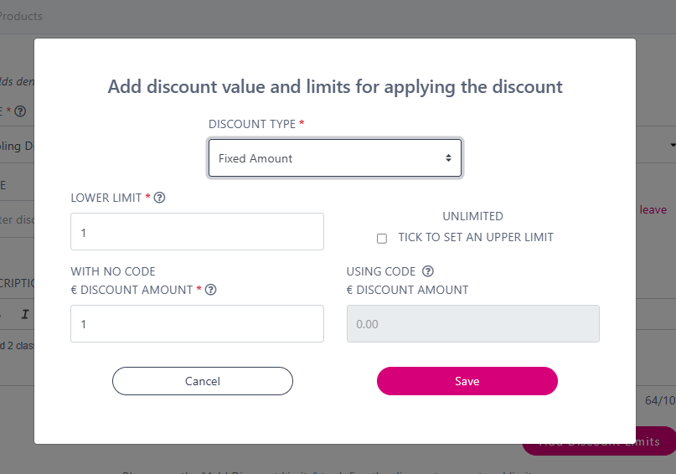
Task: Tick the upper limit checkbox
Action: coord(382,238)
